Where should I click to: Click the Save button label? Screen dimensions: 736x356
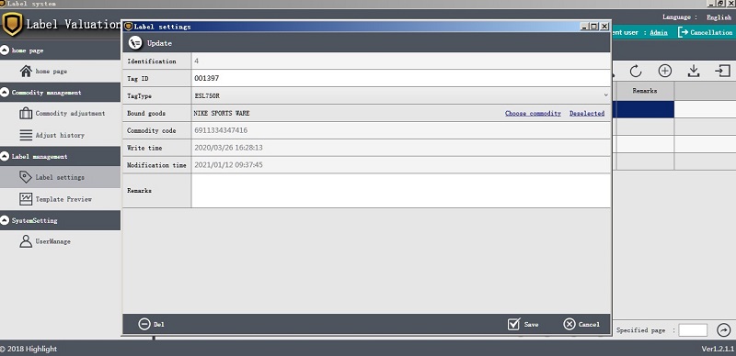click(532, 324)
